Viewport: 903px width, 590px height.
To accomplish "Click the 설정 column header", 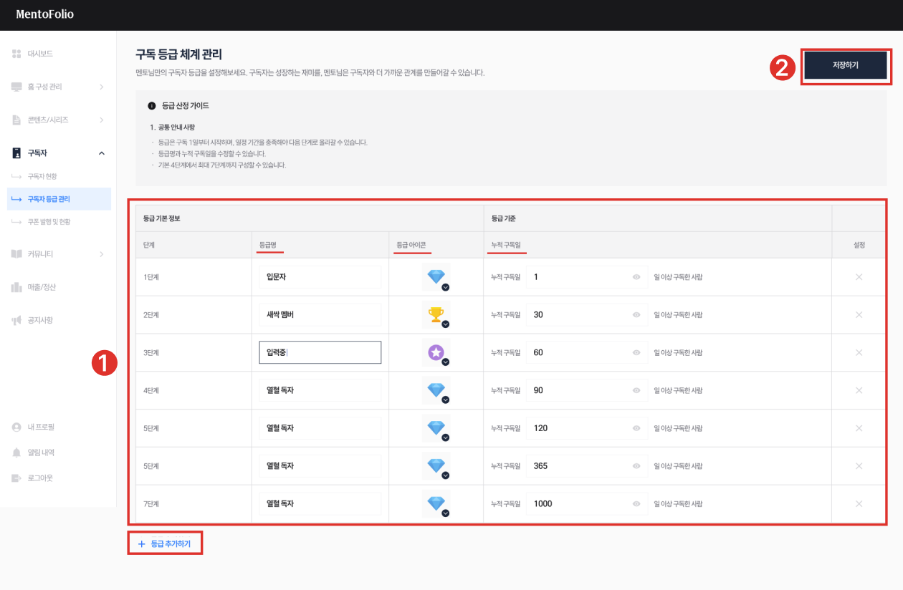I will tap(859, 245).
